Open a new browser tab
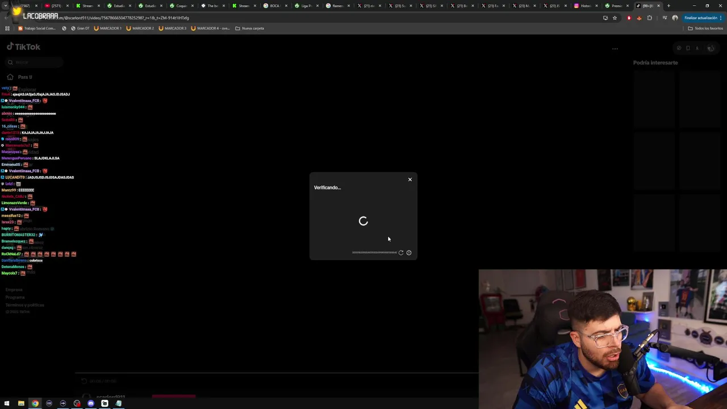The width and height of the screenshot is (727, 409). coord(668,6)
